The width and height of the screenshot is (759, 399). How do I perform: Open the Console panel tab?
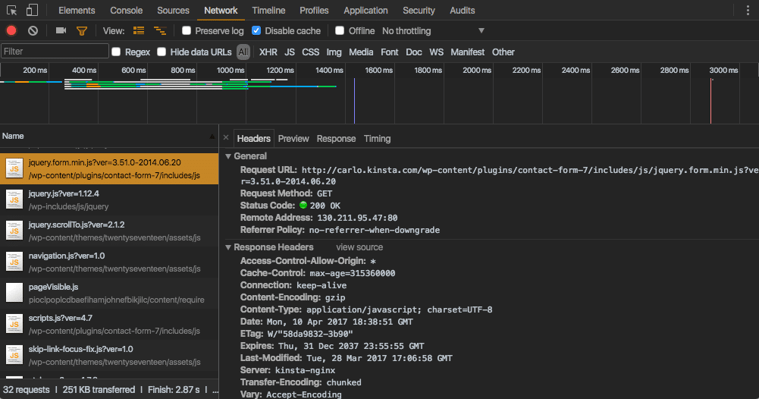point(127,10)
